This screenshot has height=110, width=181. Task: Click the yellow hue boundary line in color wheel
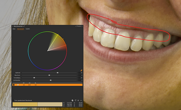[x=53, y=42]
